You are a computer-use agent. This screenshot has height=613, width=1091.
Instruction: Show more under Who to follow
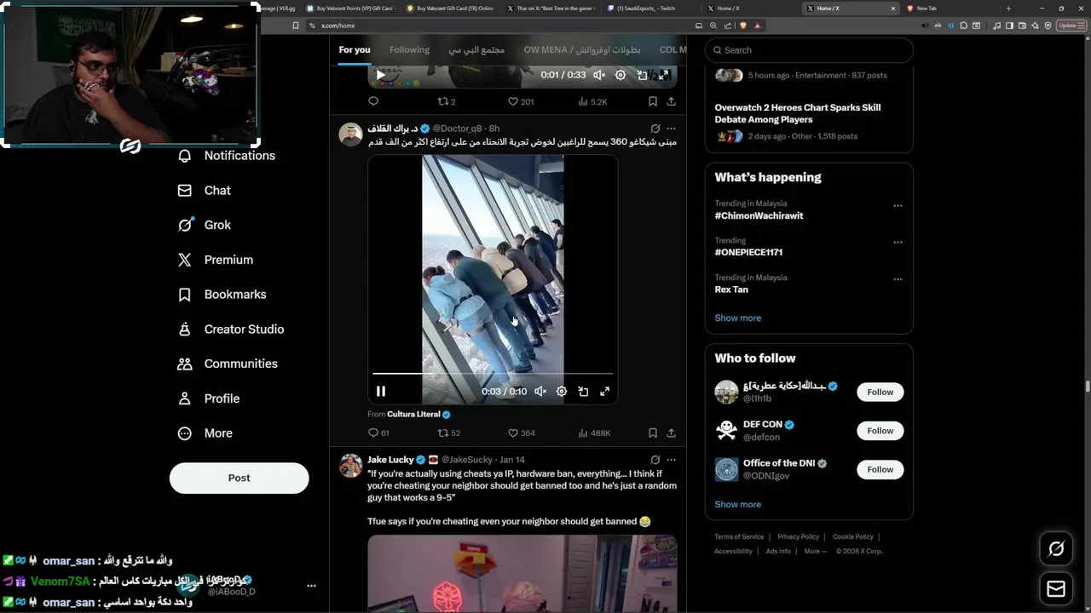tap(738, 504)
